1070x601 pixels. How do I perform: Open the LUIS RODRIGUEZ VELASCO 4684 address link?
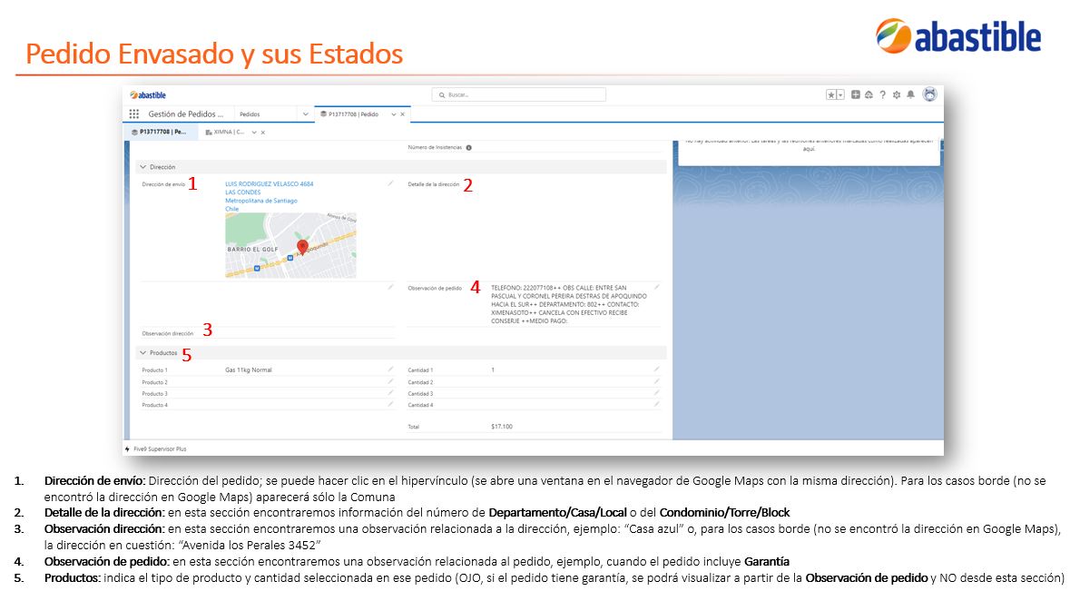point(269,183)
